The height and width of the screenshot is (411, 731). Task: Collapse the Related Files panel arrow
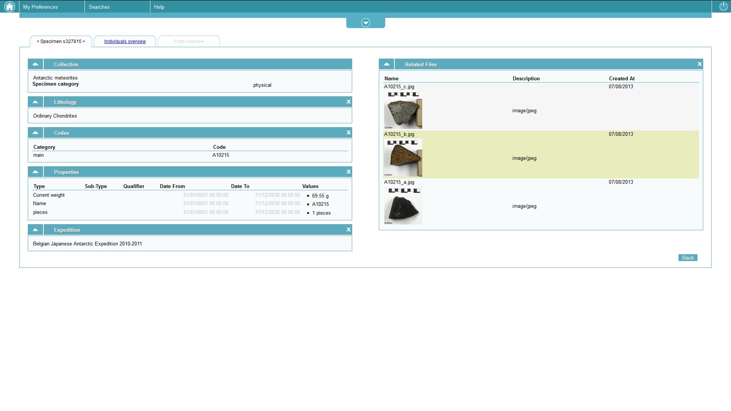tap(386, 64)
